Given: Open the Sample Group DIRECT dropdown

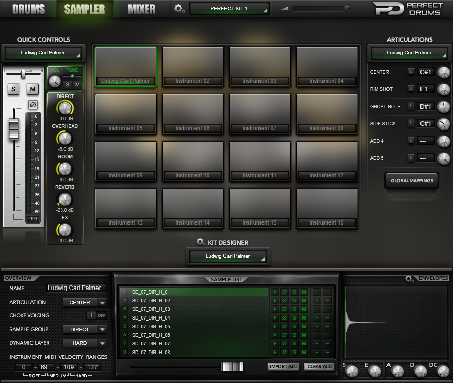Looking at the screenshot, I should point(85,330).
